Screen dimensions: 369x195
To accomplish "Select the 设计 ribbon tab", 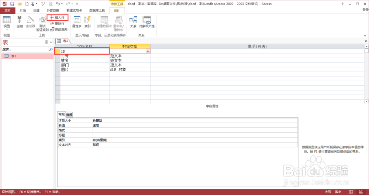I will pos(117,10).
